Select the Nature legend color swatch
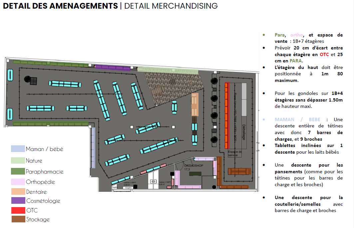 tap(18, 161)
